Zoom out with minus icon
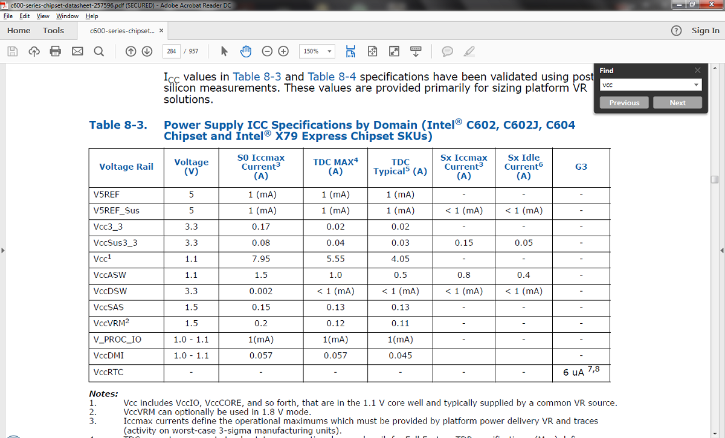725x438 pixels. pos(267,51)
